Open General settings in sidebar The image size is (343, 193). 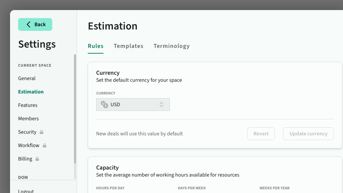click(27, 78)
